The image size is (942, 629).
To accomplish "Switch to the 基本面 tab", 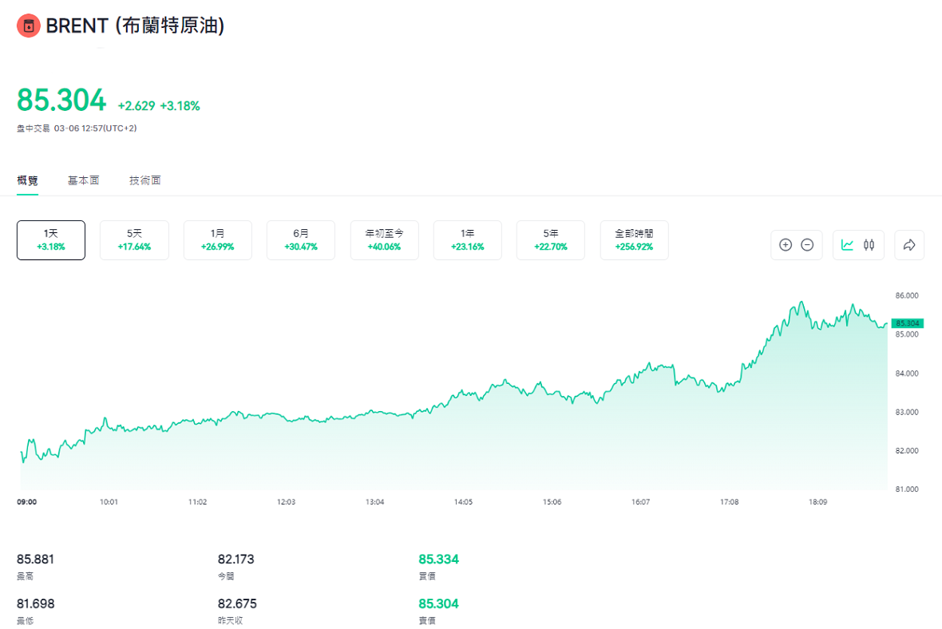I will [x=84, y=180].
